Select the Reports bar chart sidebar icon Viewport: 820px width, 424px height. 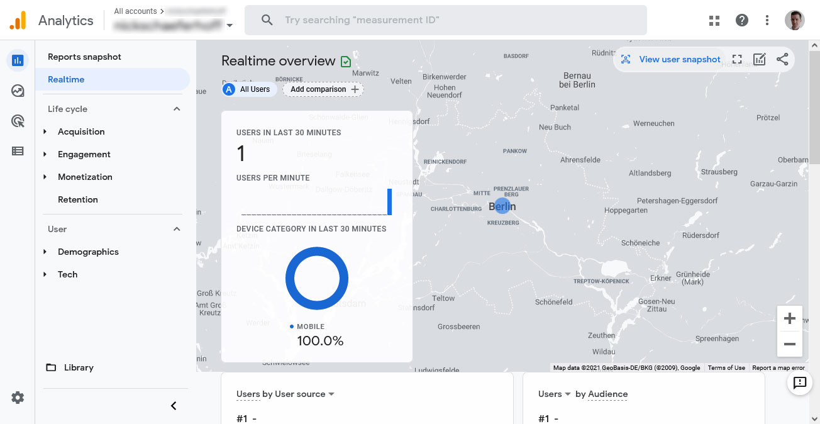[x=18, y=61]
